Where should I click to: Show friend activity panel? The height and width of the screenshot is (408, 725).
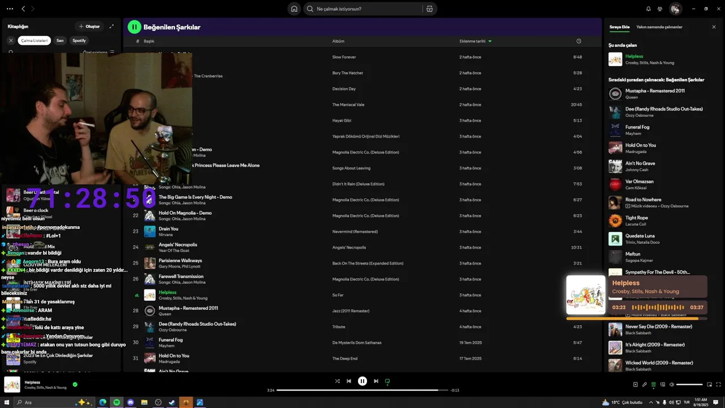coord(660,8)
